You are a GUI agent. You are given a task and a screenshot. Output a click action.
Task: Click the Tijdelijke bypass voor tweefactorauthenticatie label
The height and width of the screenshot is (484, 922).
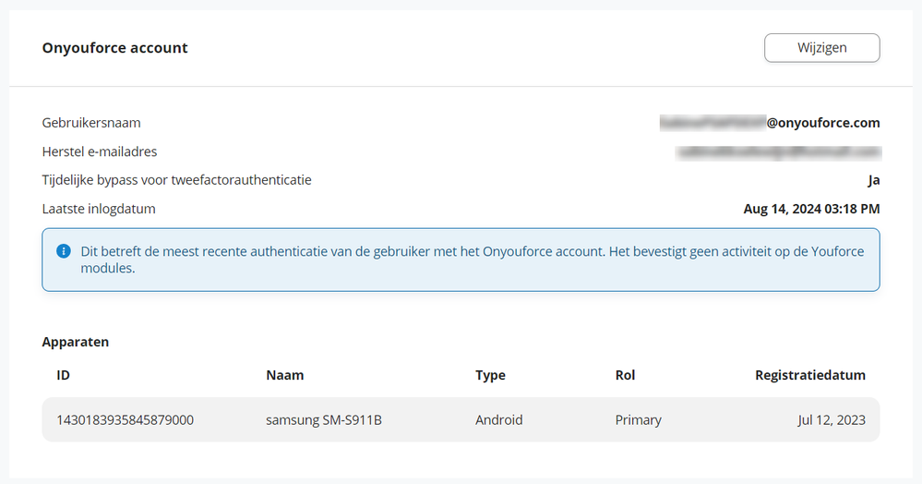[176, 180]
